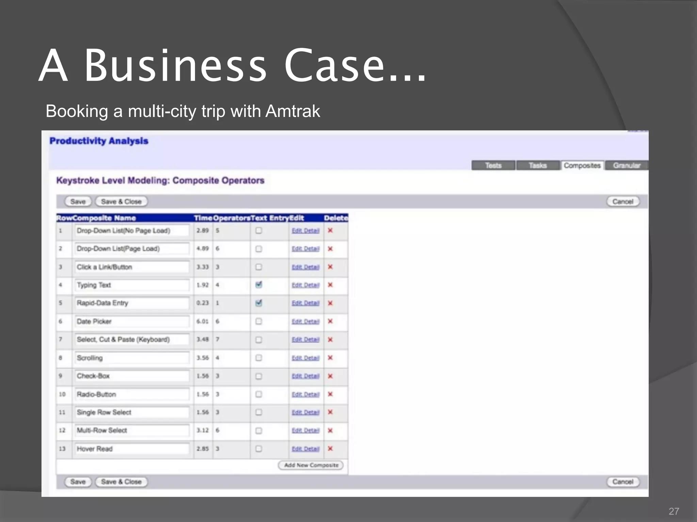Viewport: 697px width, 522px height.
Task: Edit the Multi-Row Select name field
Action: point(132,431)
